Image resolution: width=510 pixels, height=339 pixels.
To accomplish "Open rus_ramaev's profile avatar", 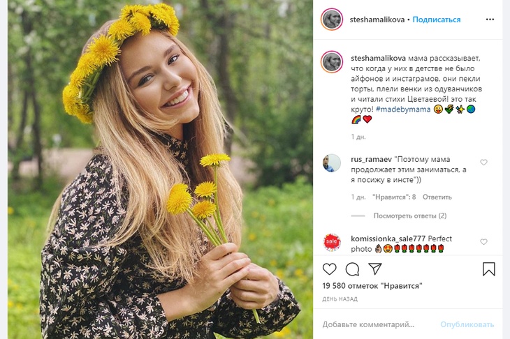I will point(331,163).
